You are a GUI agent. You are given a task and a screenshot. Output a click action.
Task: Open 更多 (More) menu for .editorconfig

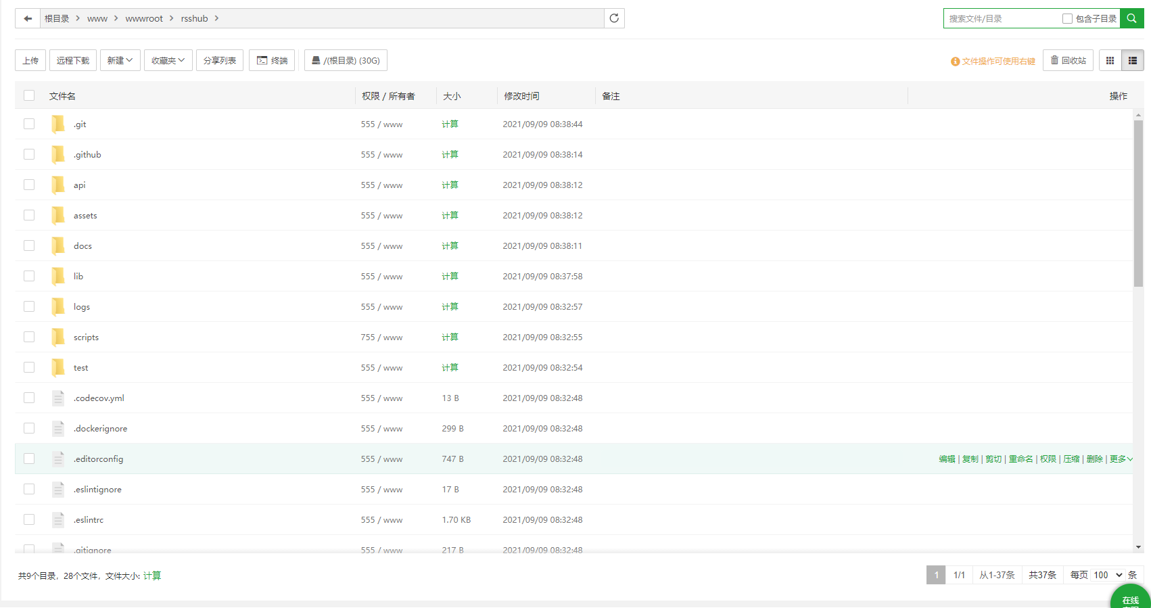1121,459
